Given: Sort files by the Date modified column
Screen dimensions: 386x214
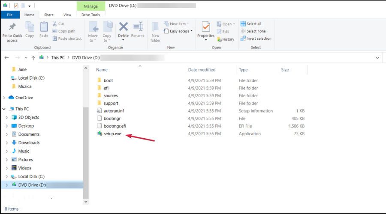Looking at the screenshot, I should tap(202, 70).
